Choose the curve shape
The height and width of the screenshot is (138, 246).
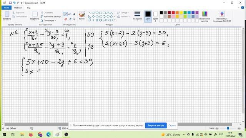[93, 13]
